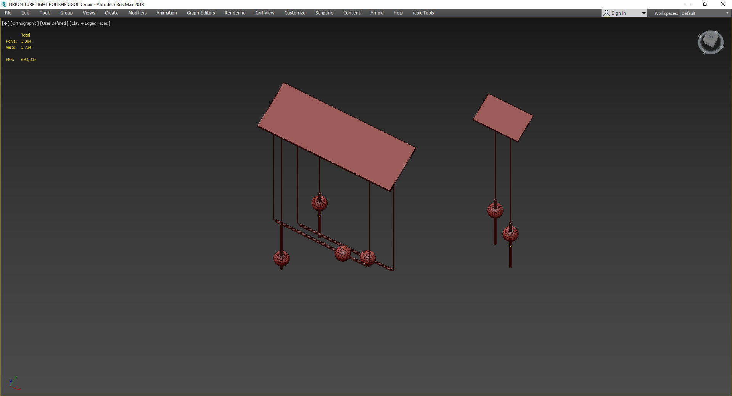
Task: Click the Verts count value 3 734
Action: (x=26, y=47)
